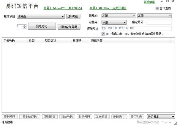Increase the number count stepper
The height and width of the screenshot is (125, 177).
point(24,26)
